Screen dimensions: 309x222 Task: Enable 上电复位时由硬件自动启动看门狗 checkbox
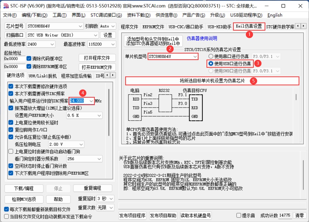tap(11, 151)
